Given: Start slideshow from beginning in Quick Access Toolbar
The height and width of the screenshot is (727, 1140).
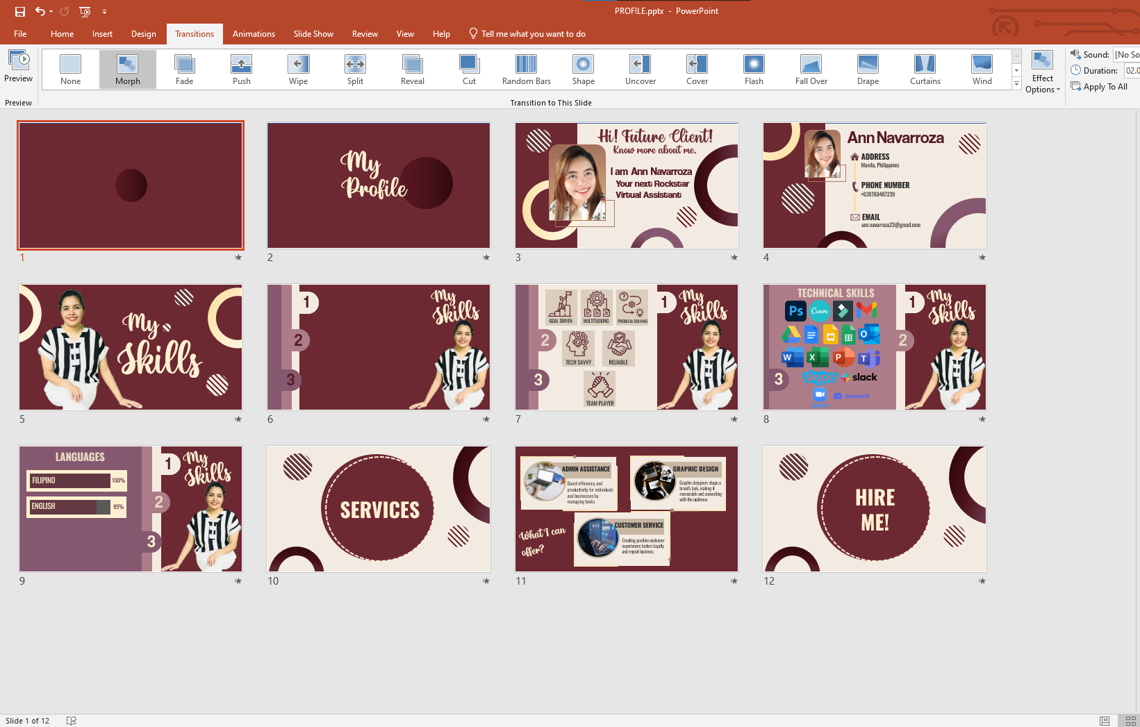Looking at the screenshot, I should (85, 11).
